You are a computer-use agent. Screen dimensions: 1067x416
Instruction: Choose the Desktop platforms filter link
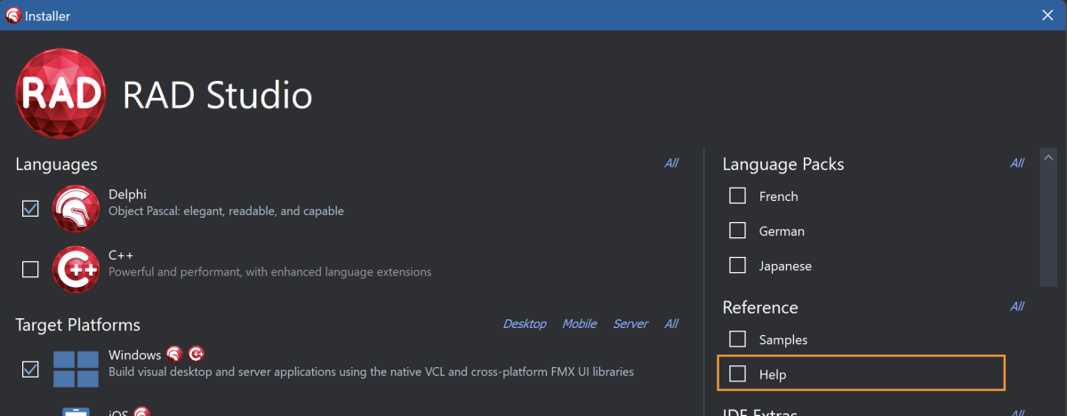(x=525, y=324)
